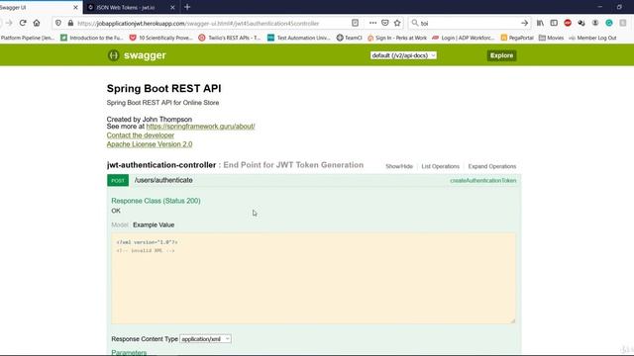Open Twilio's REST APIs bookmark
634x356 pixels.
pyautogui.click(x=230, y=38)
